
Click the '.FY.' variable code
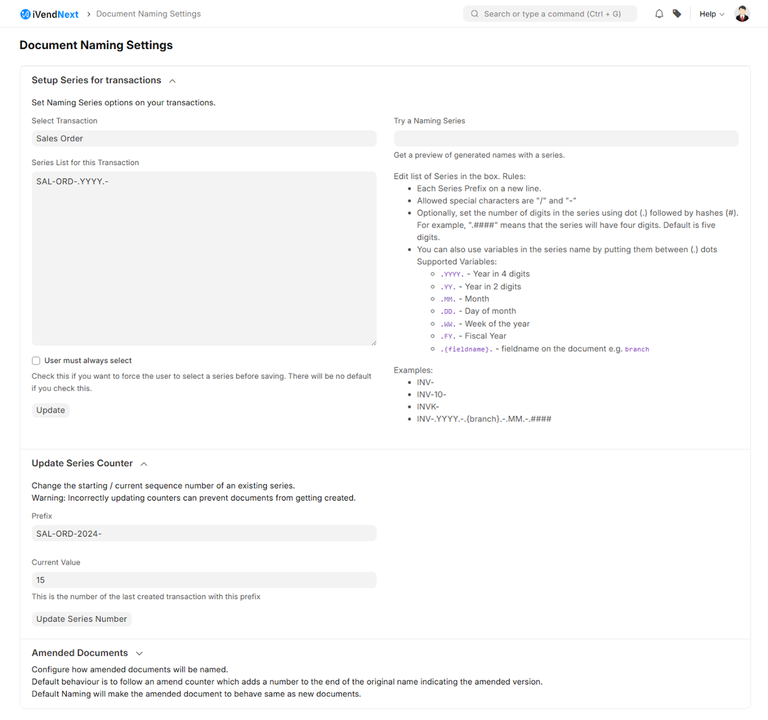tap(448, 336)
